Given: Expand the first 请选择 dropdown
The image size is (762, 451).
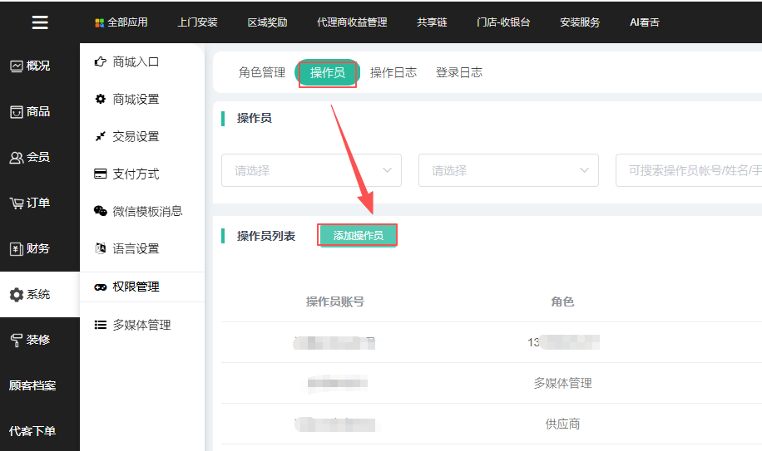Looking at the screenshot, I should pyautogui.click(x=311, y=170).
